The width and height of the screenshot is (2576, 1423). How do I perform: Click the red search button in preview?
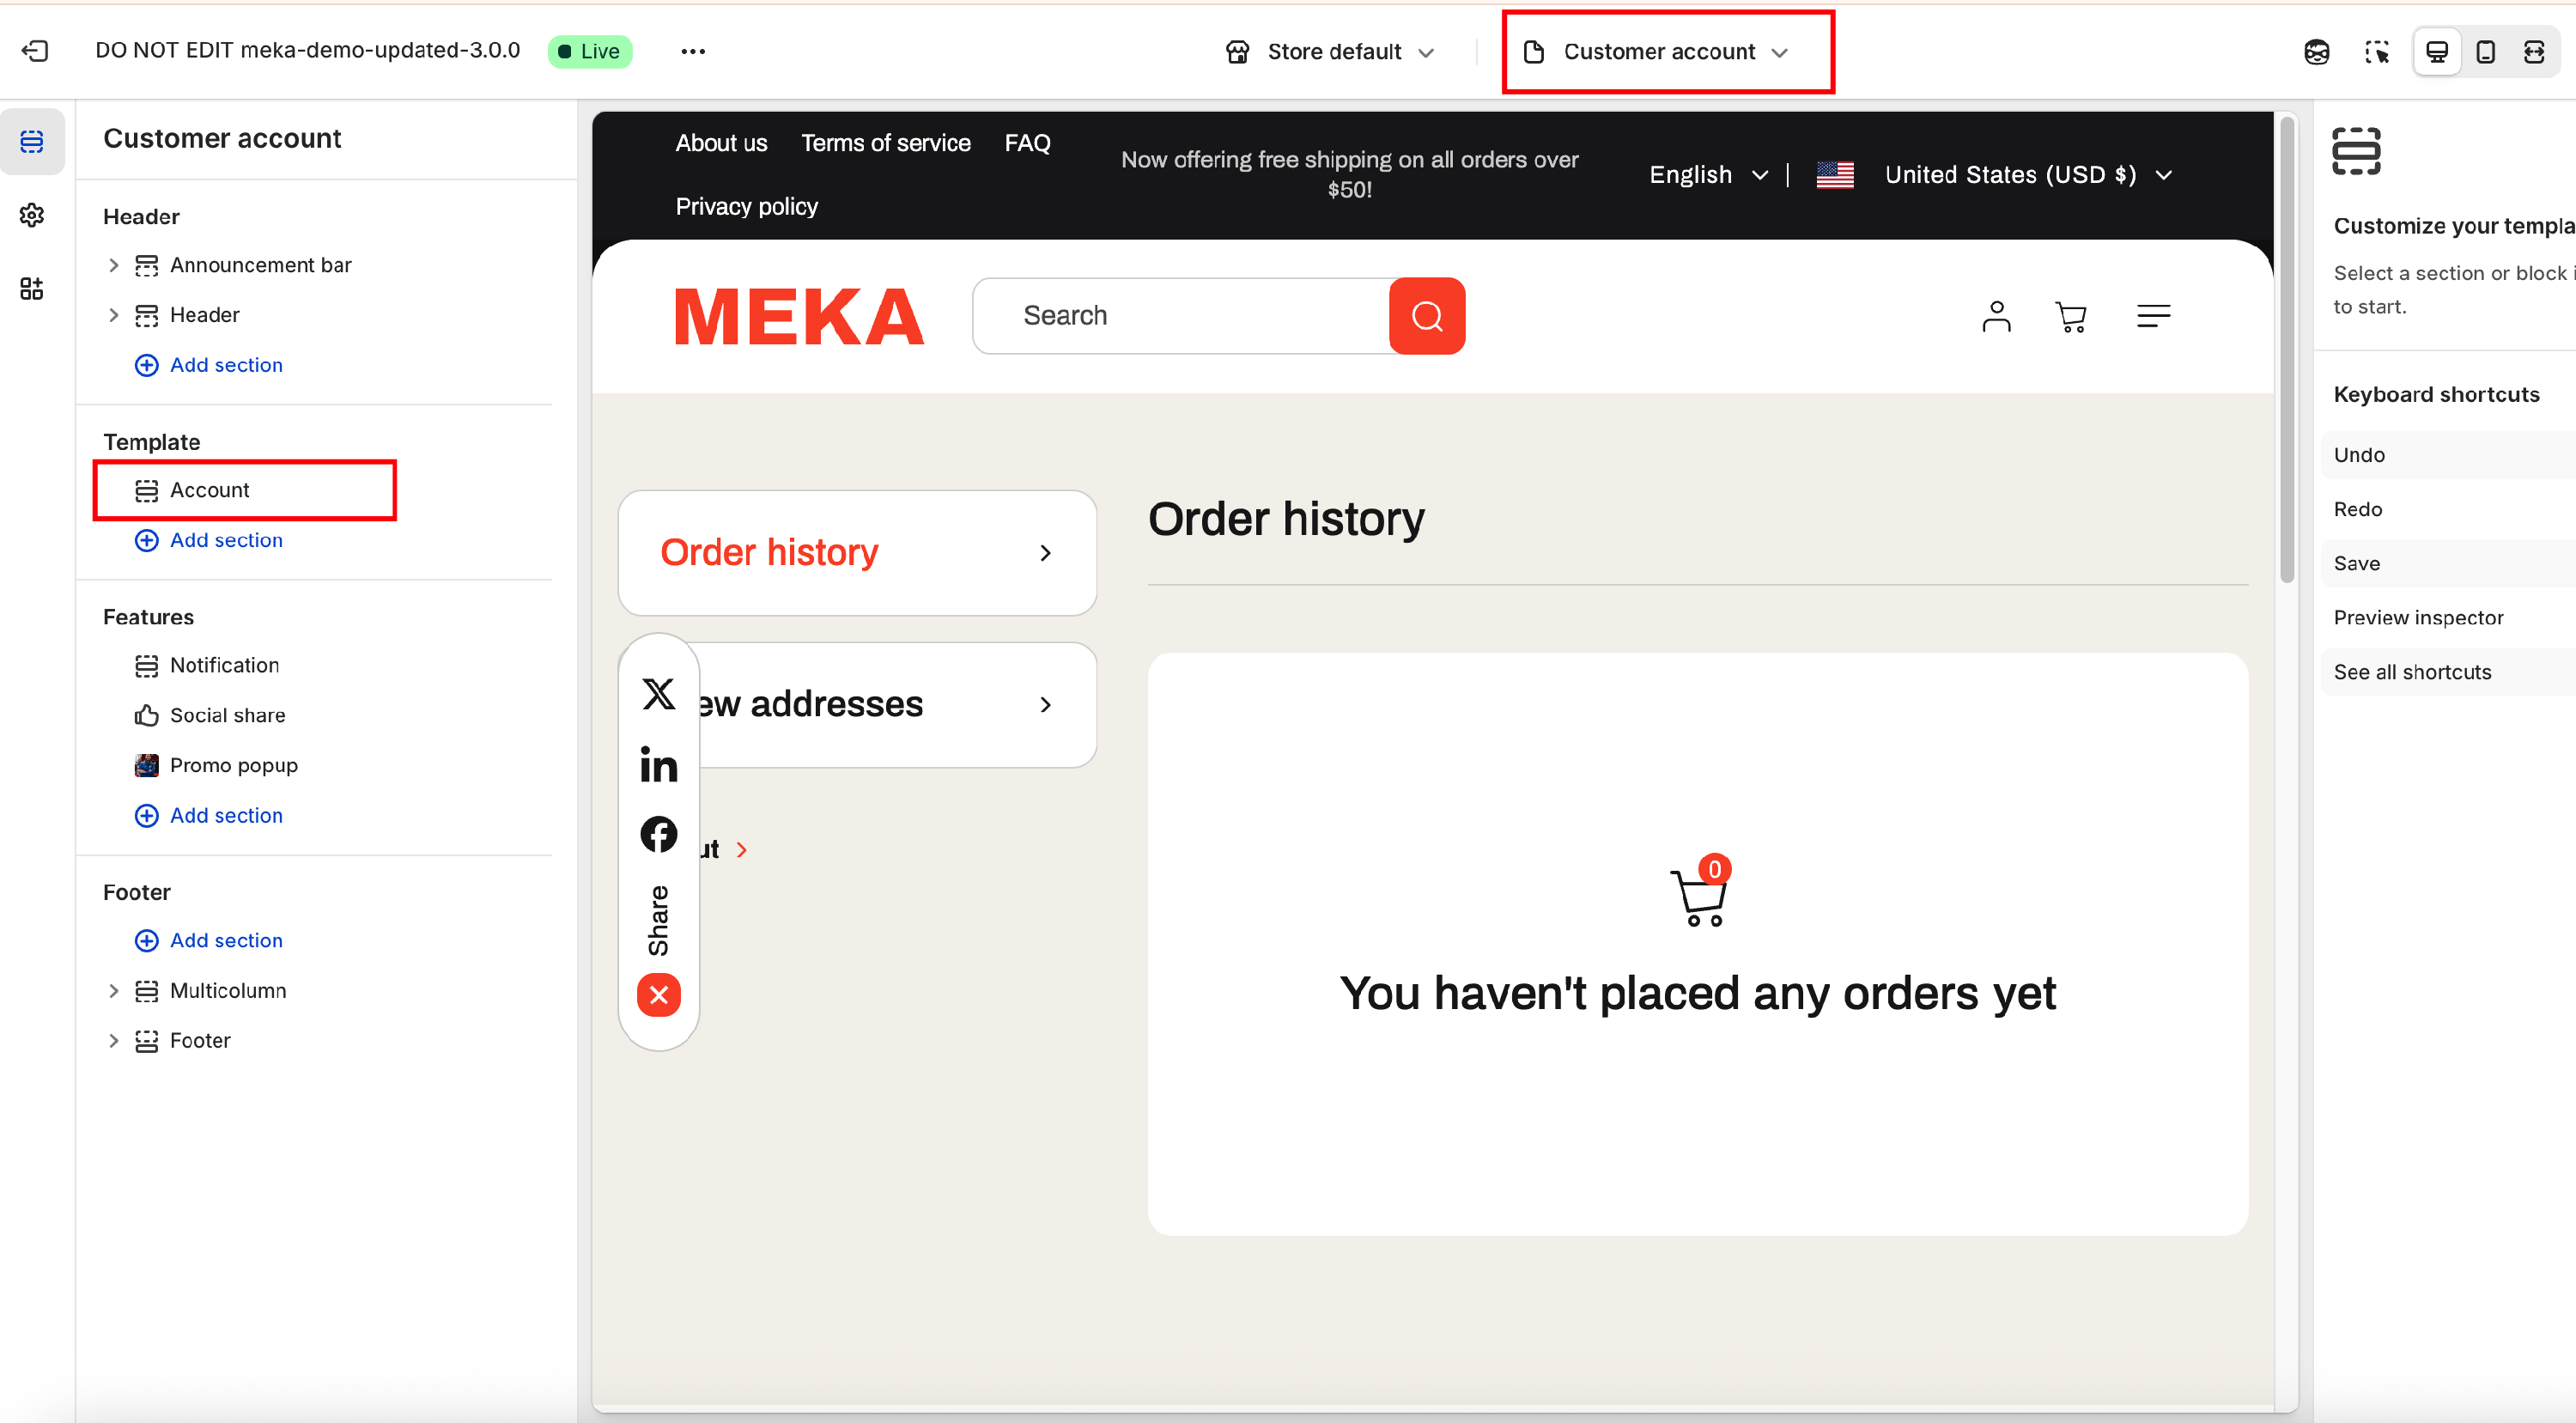pos(1427,316)
